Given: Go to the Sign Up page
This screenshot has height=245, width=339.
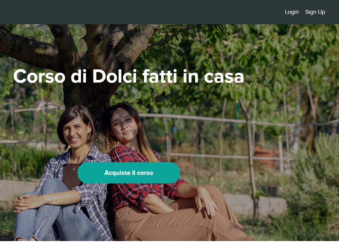Looking at the screenshot, I should pos(315,12).
